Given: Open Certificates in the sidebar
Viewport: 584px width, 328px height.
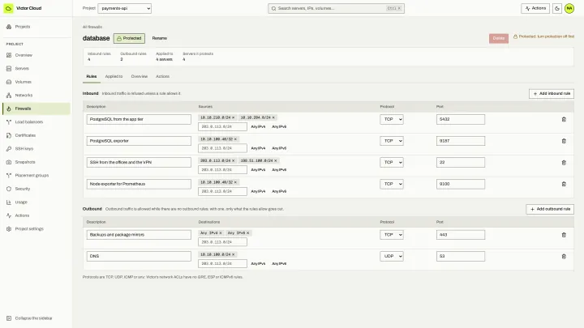Looking at the screenshot, I should 36,135.
